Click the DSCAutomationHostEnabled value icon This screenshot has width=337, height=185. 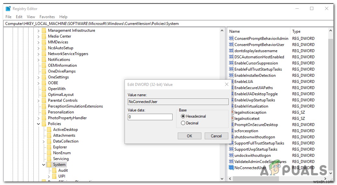[x=231, y=57]
